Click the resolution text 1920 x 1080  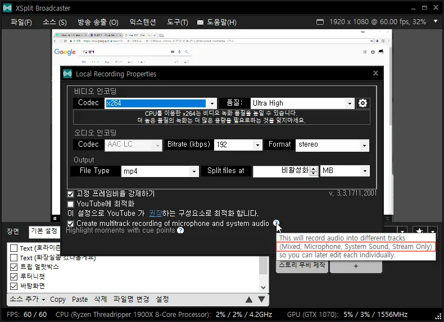click(349, 22)
